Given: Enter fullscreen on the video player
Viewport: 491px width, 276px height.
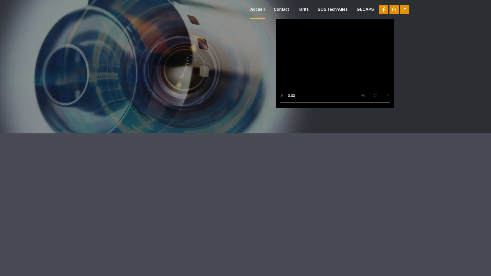Looking at the screenshot, I should (x=375, y=96).
